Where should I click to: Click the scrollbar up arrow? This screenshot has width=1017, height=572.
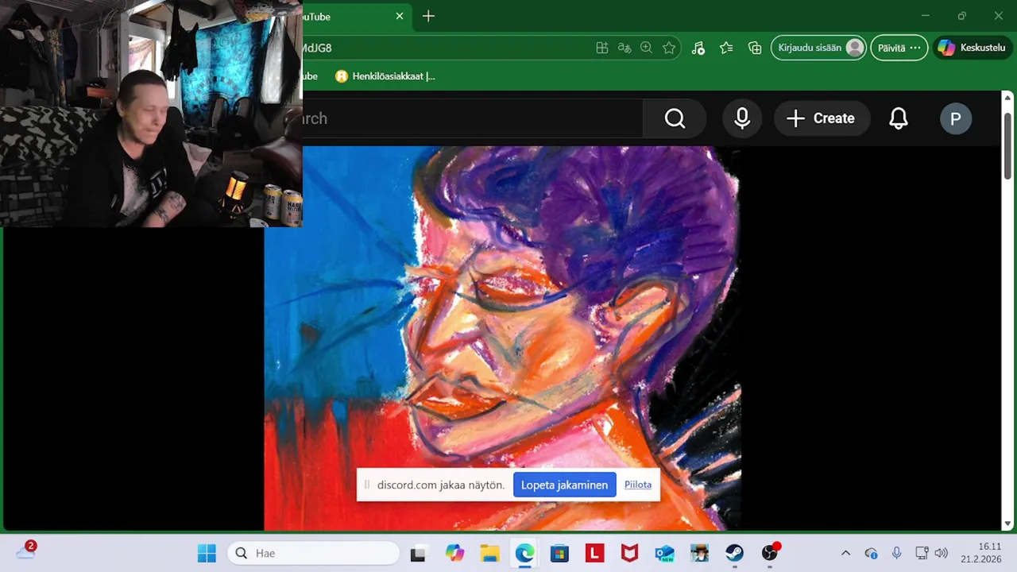tap(1007, 99)
